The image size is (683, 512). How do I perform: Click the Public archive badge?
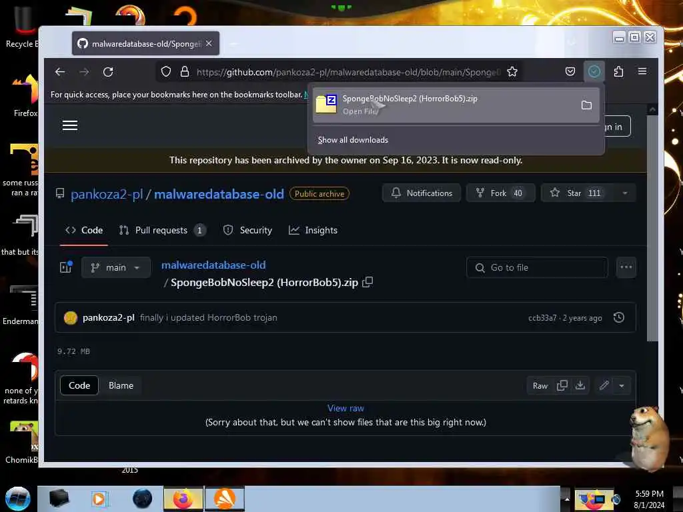[319, 194]
